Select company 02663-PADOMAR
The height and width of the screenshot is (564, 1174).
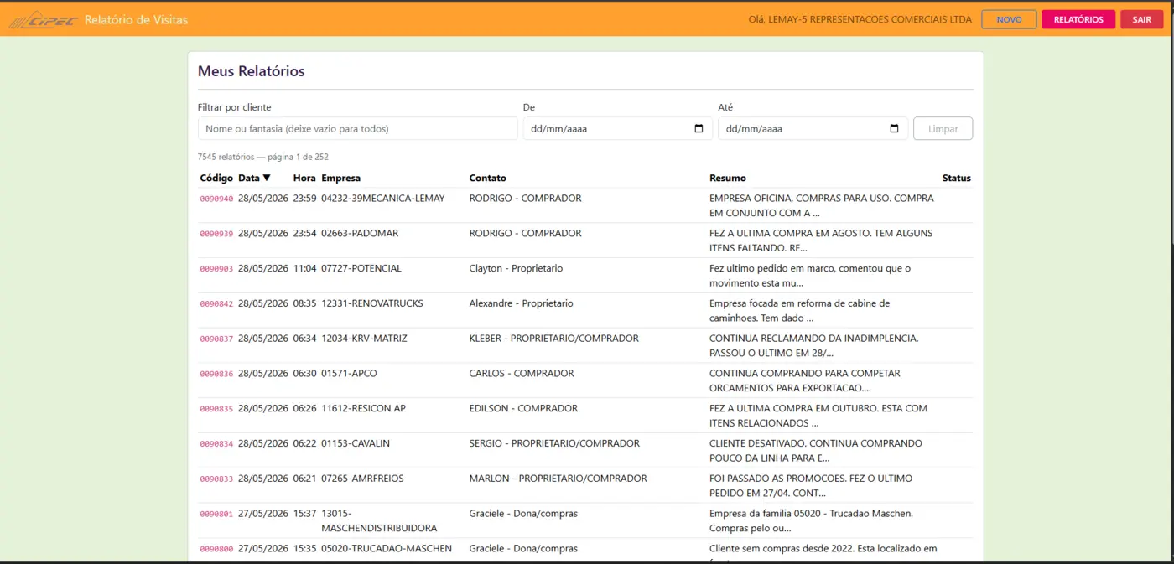tap(360, 233)
